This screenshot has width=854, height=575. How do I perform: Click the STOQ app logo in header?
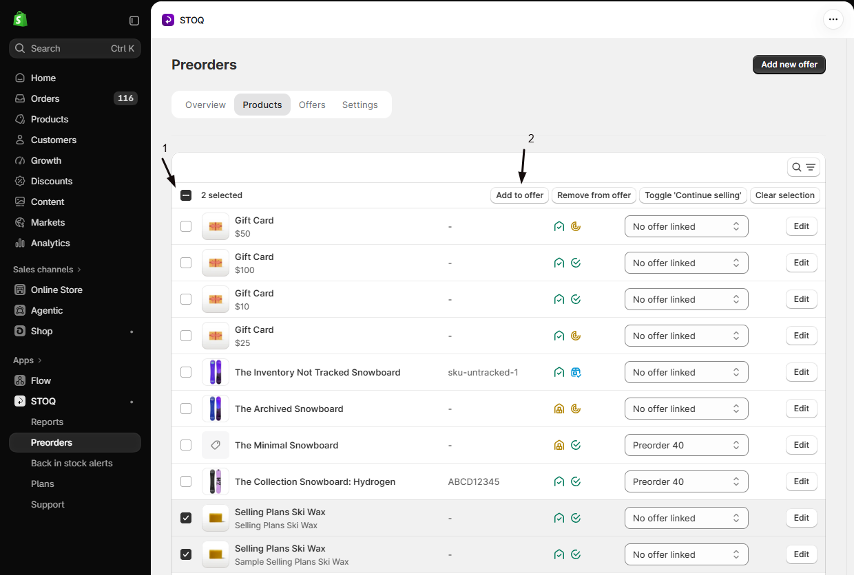coord(168,20)
